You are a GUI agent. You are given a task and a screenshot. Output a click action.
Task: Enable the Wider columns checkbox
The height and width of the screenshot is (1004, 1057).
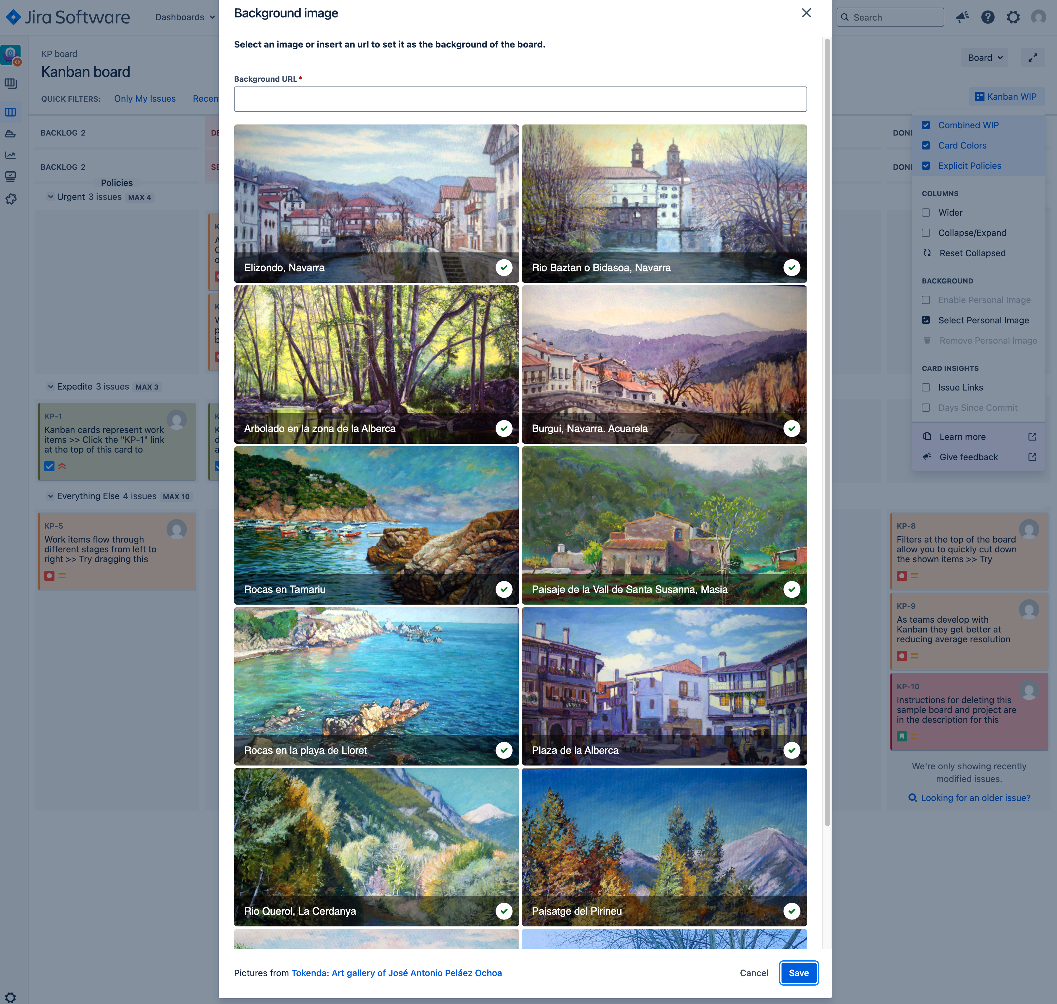[926, 213]
